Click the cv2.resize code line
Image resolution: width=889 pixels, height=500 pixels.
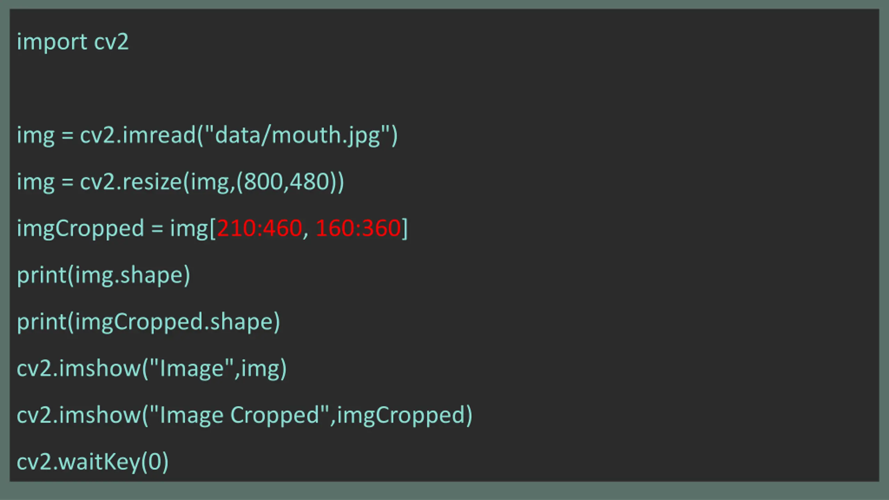tap(181, 182)
